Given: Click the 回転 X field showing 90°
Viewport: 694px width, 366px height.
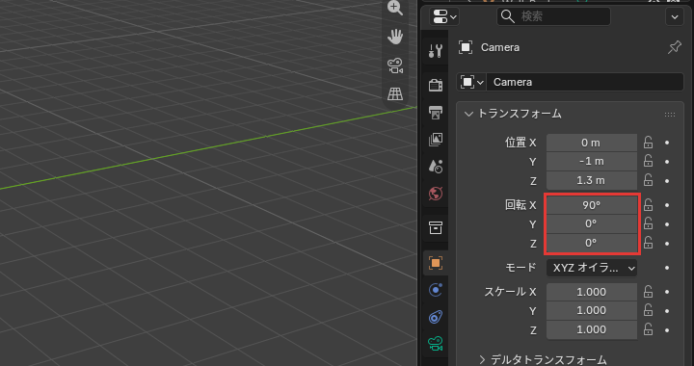Looking at the screenshot, I should pos(591,205).
